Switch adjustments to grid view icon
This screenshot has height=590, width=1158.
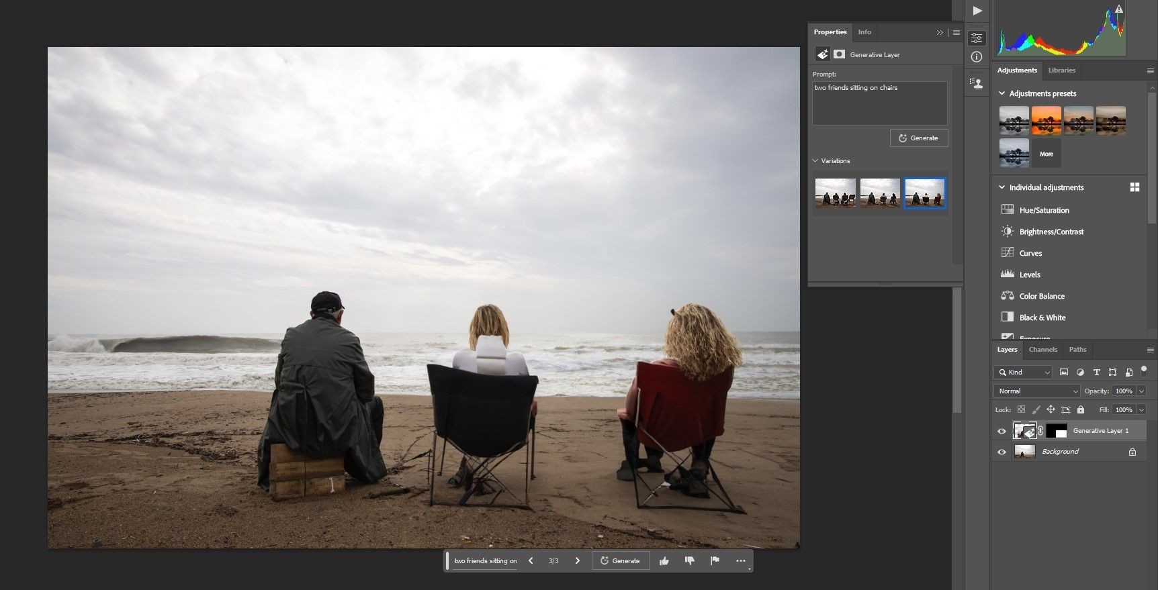pos(1134,187)
